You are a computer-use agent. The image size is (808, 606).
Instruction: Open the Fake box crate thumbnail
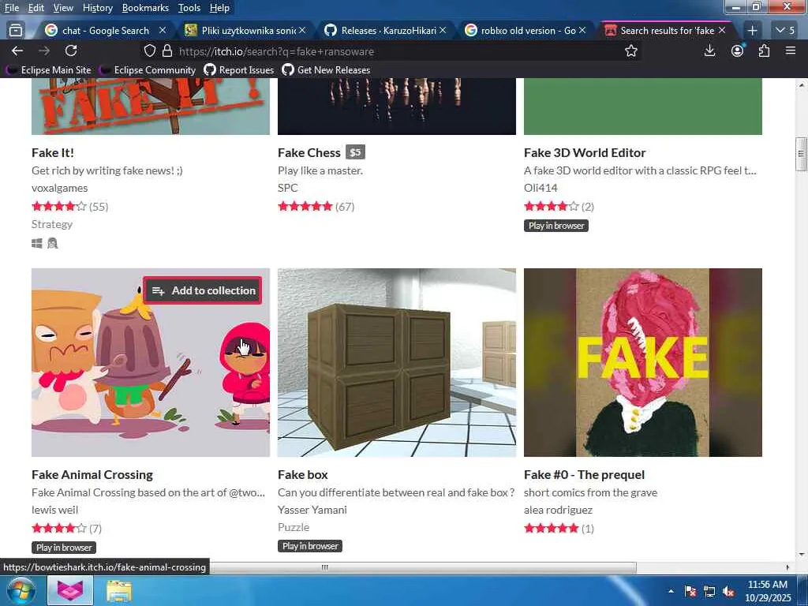(397, 362)
